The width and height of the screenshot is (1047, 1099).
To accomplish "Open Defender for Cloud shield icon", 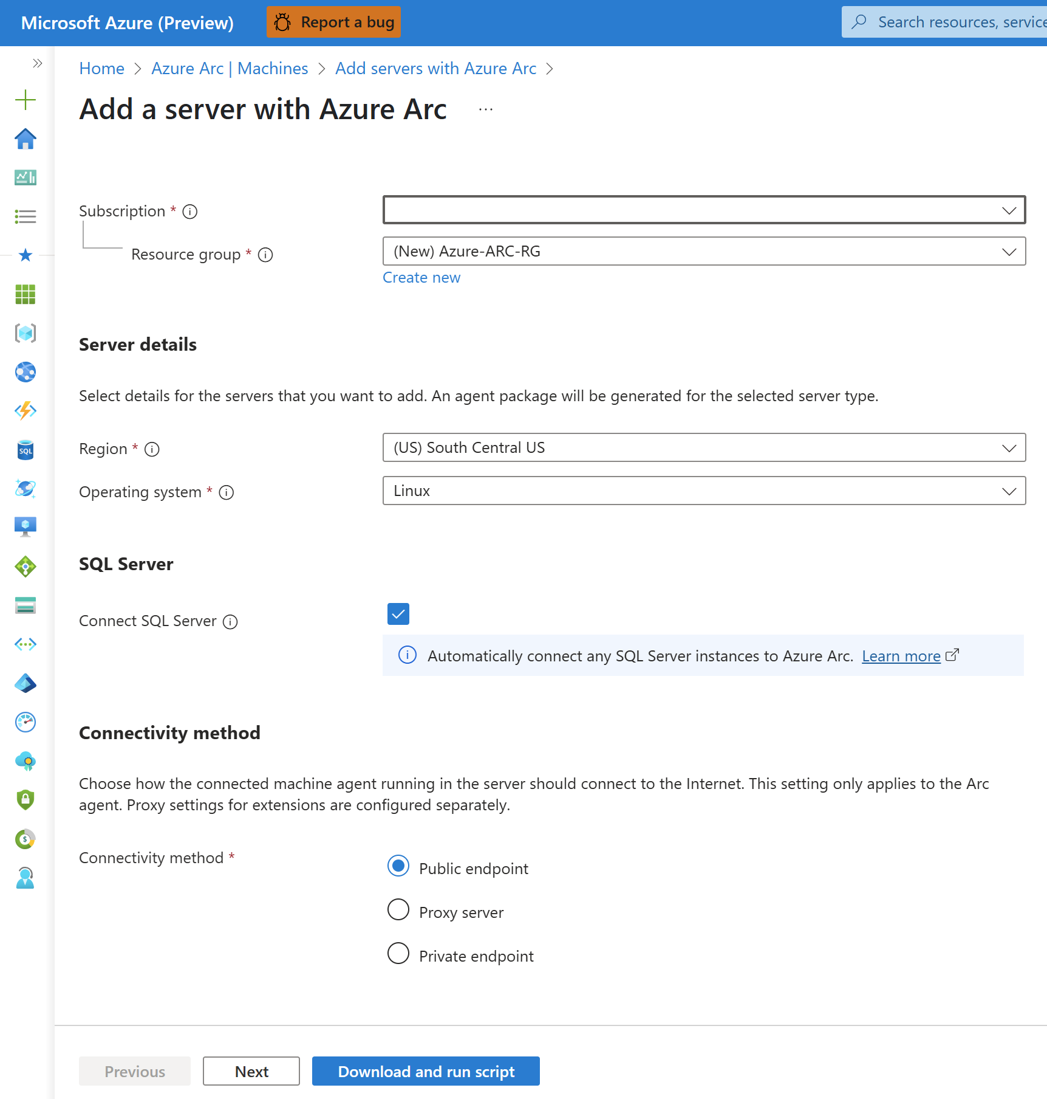I will pyautogui.click(x=26, y=800).
